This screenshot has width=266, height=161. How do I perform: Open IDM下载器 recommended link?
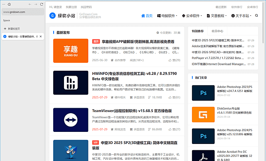219,64
